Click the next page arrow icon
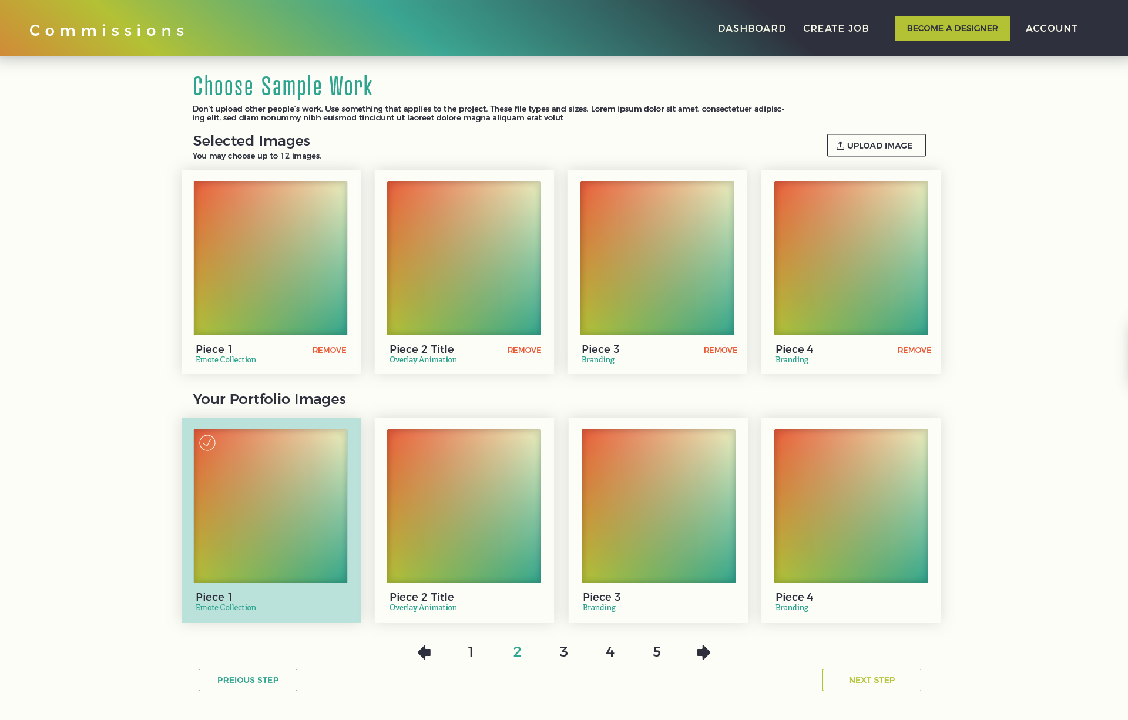The image size is (1128, 720). (703, 652)
